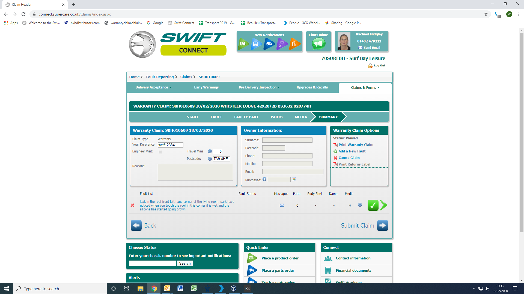This screenshot has height=294, width=524.
Task: Click the Print Warranty Claim link
Action: (356, 145)
